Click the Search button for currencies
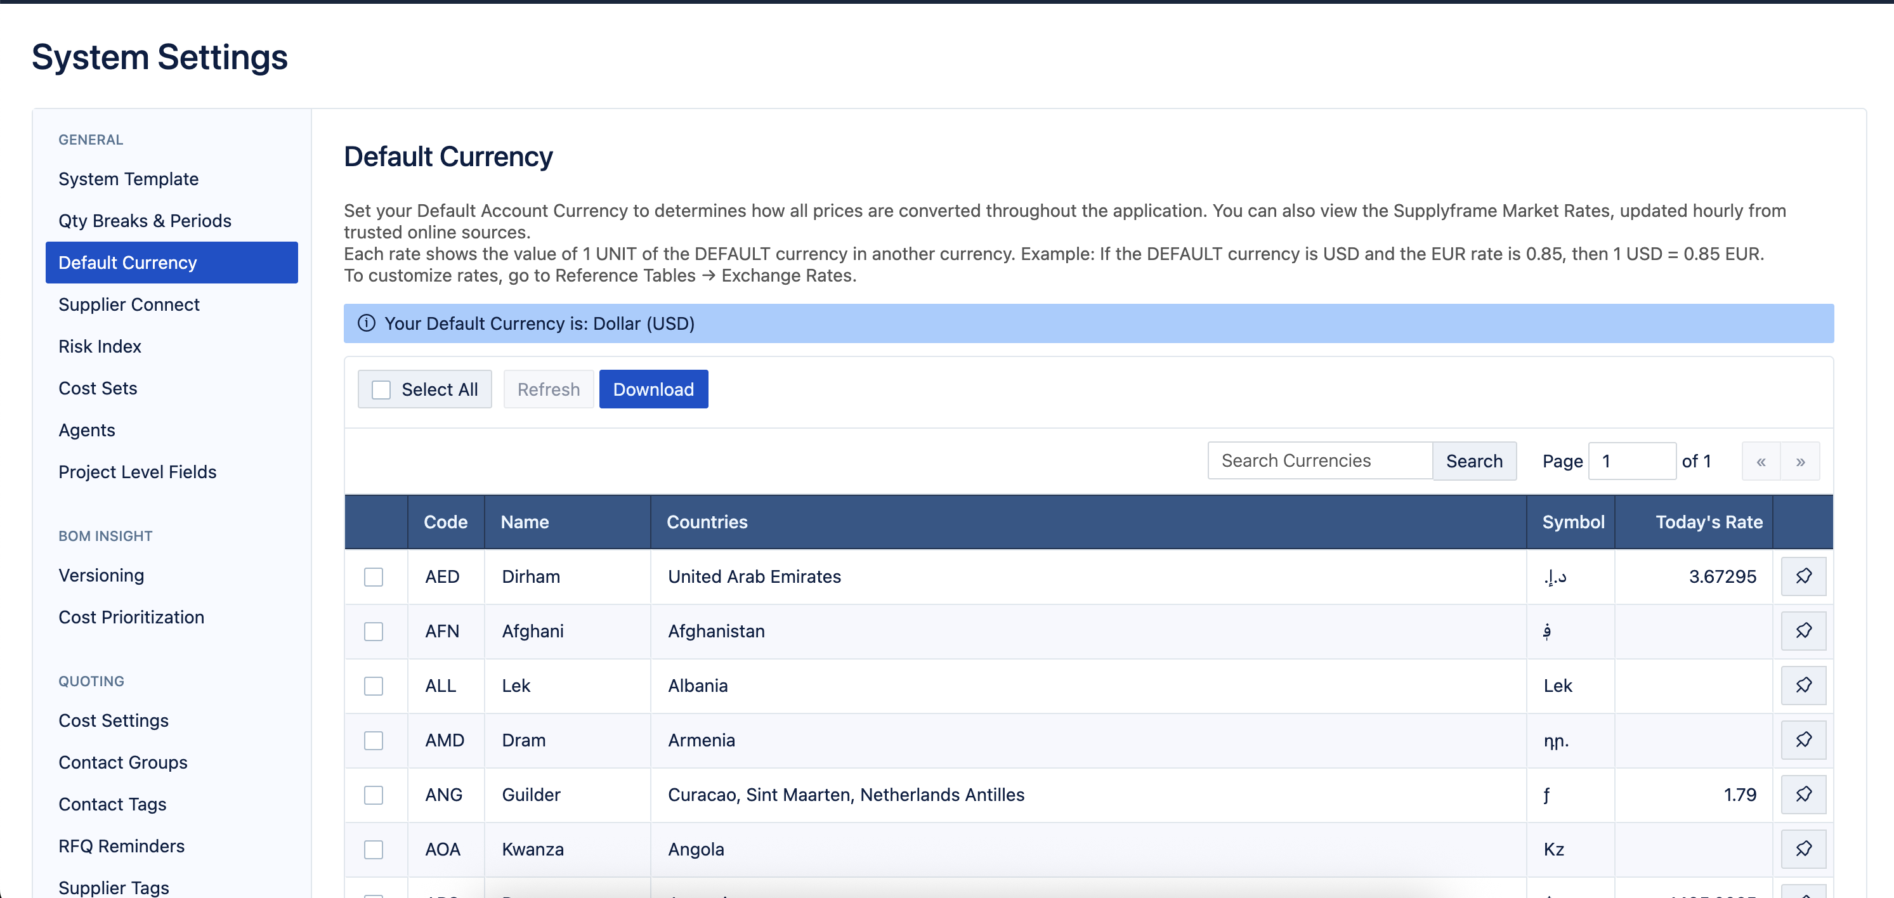The height and width of the screenshot is (898, 1894). tap(1473, 461)
